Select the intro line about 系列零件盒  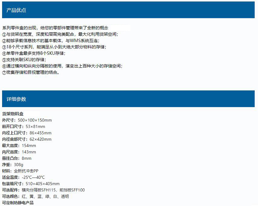(55, 28)
